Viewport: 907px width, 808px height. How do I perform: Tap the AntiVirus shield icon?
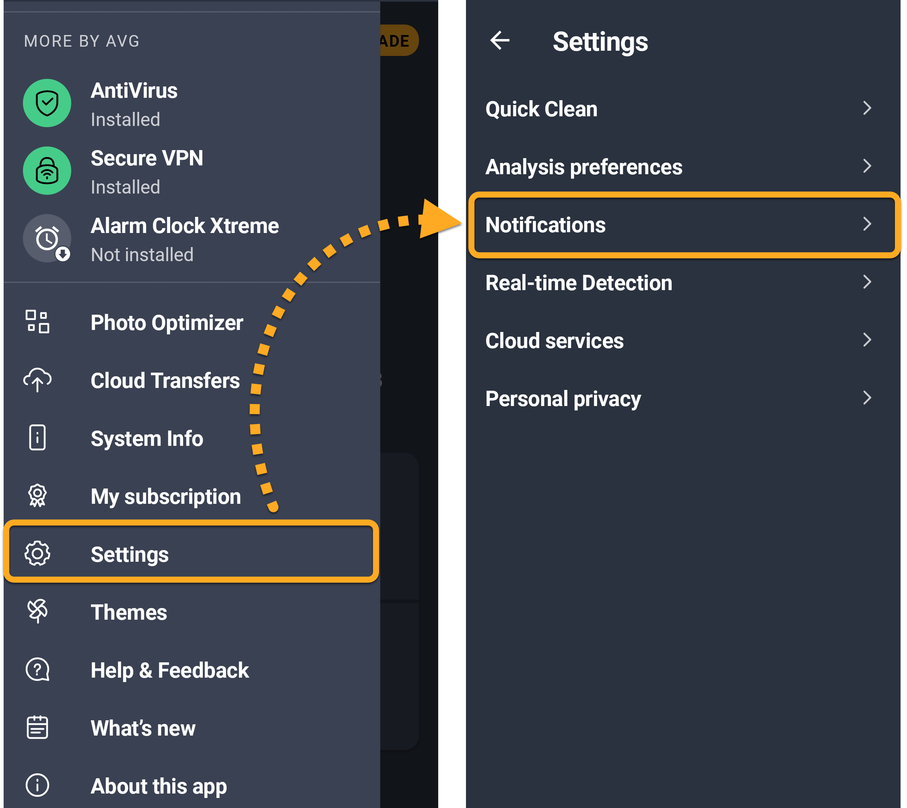(47, 103)
